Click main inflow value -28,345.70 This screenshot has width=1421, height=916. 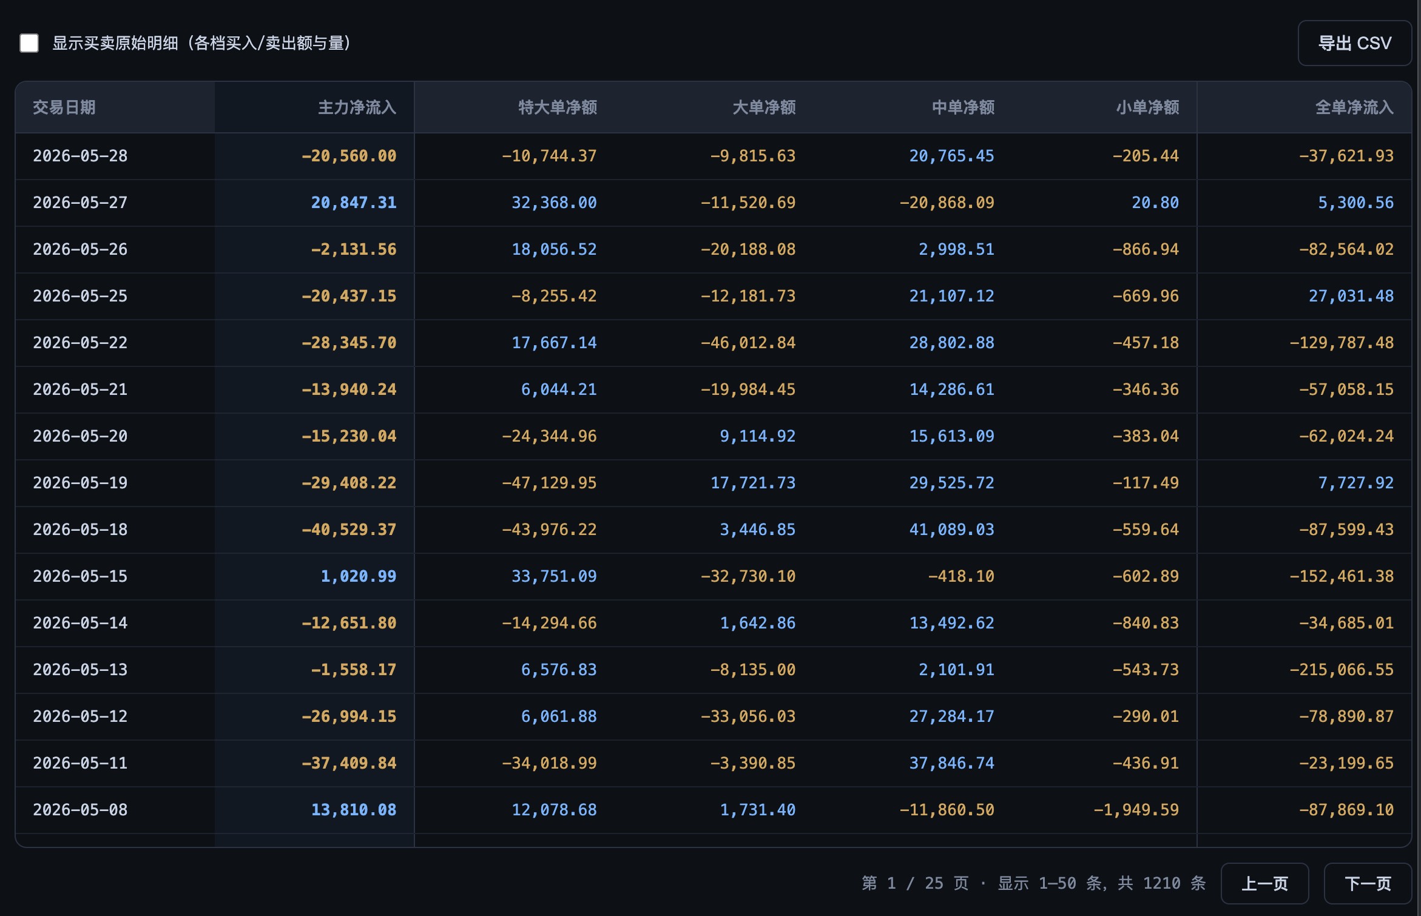point(349,343)
